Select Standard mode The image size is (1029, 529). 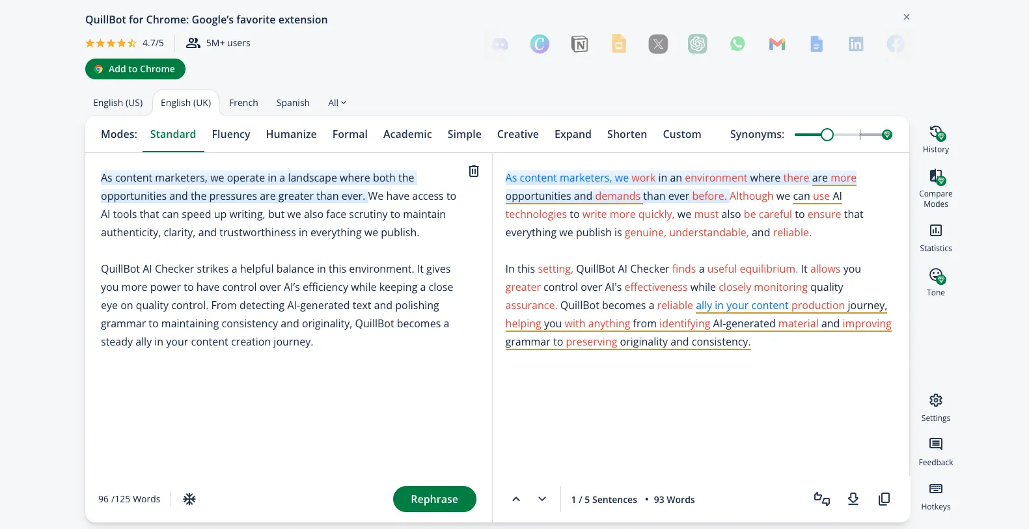pos(173,134)
